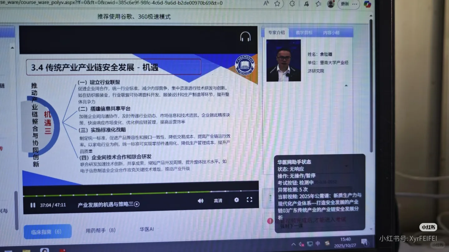
Task: Click the play circle beside 产业发展的机遇与策略三
Action: click(x=136, y=205)
